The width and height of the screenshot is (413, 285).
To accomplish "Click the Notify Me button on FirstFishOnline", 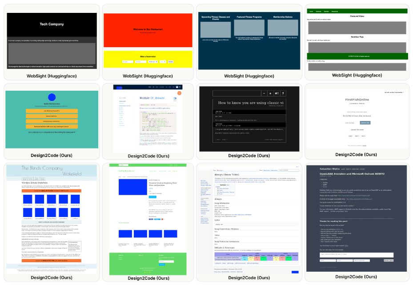I will [x=365, y=123].
